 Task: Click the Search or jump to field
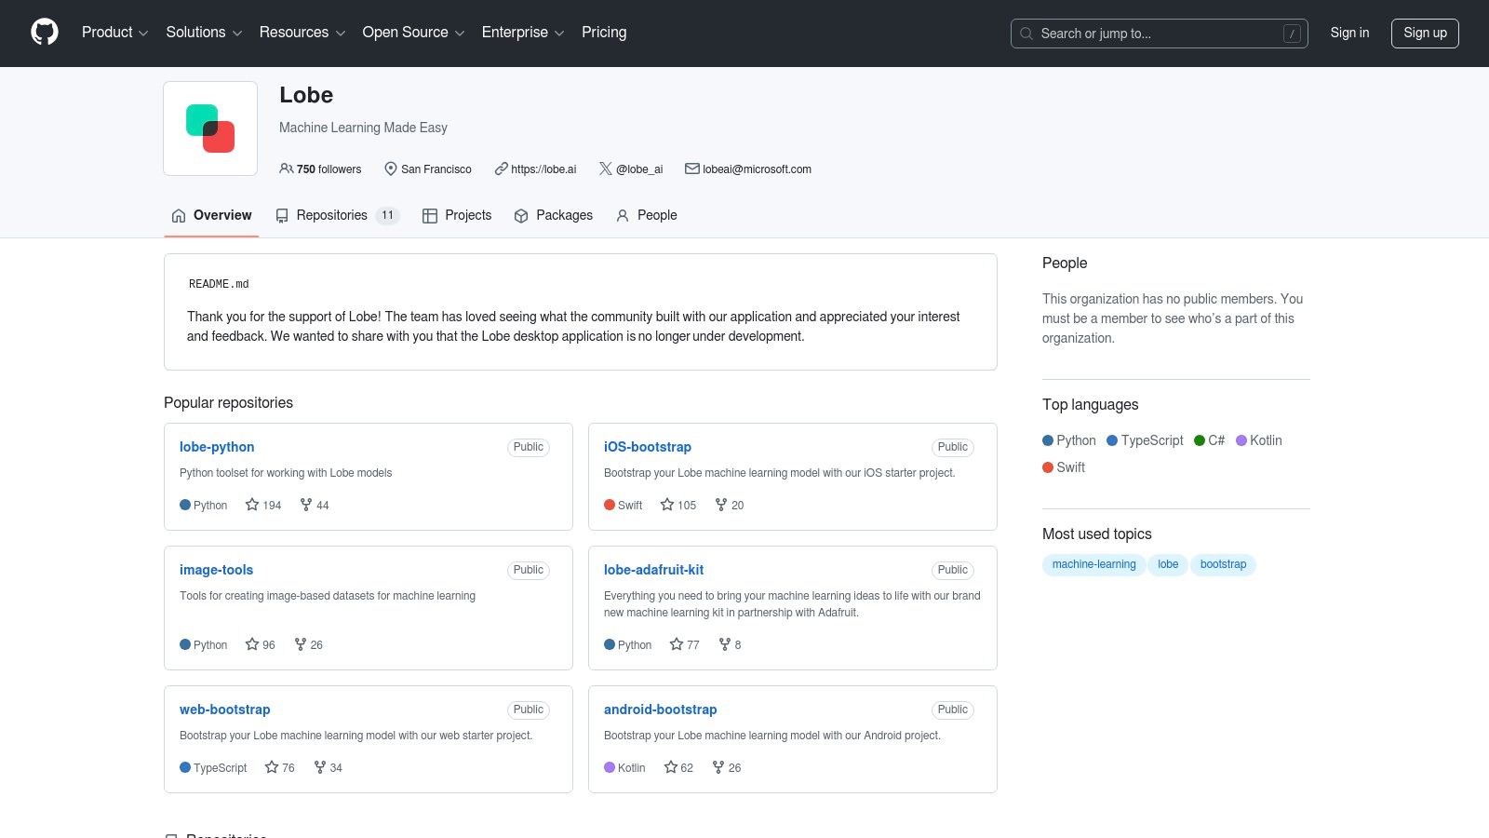pyautogui.click(x=1160, y=34)
